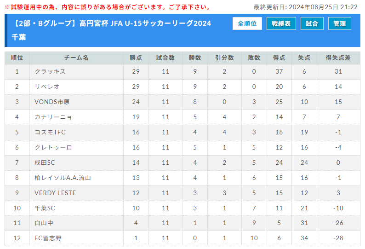Select team name VERDY LESTE

pos(55,193)
